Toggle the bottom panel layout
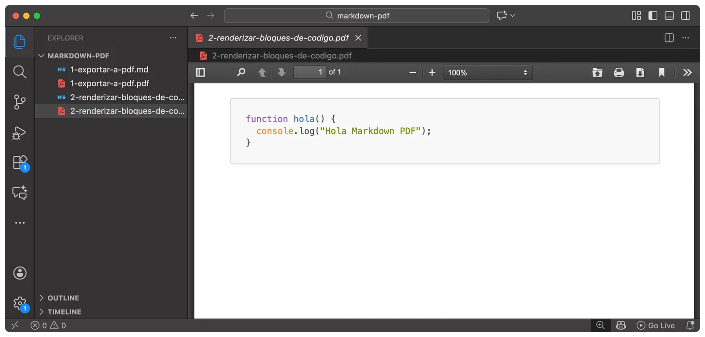The width and height of the screenshot is (705, 337). (669, 15)
